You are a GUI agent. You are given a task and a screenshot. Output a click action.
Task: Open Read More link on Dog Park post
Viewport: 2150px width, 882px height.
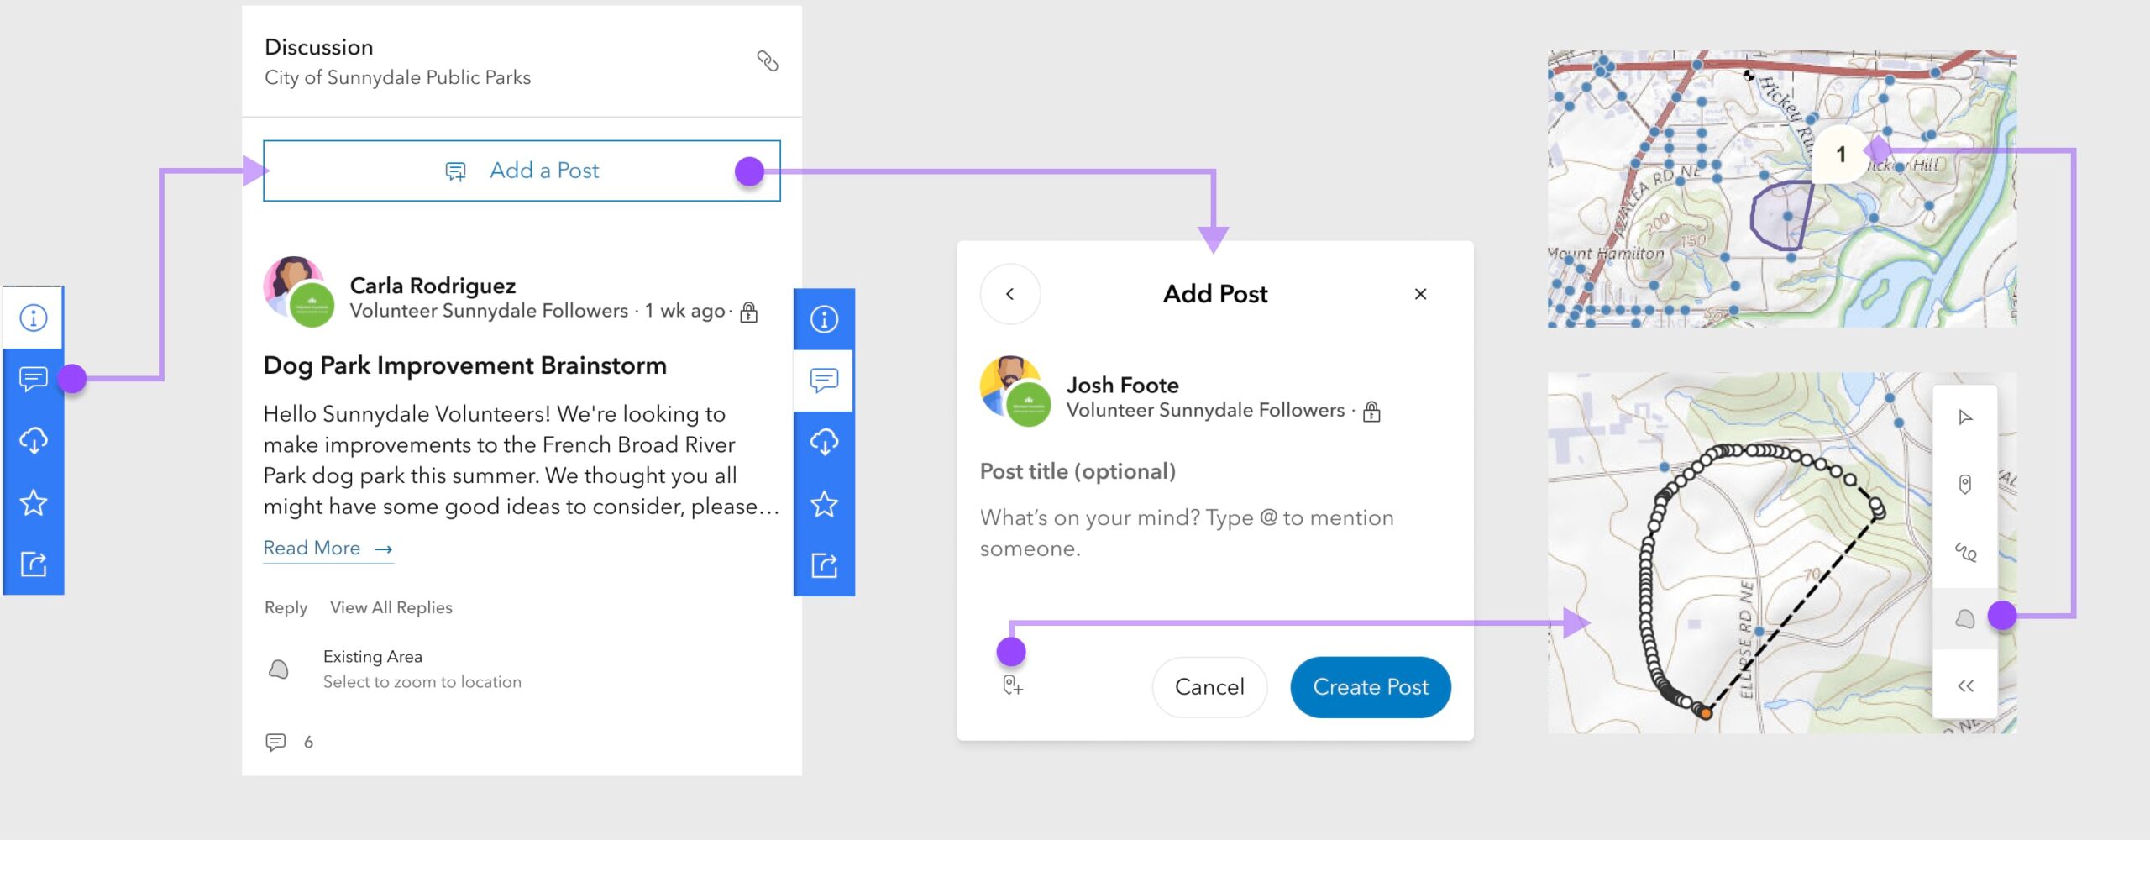click(328, 549)
